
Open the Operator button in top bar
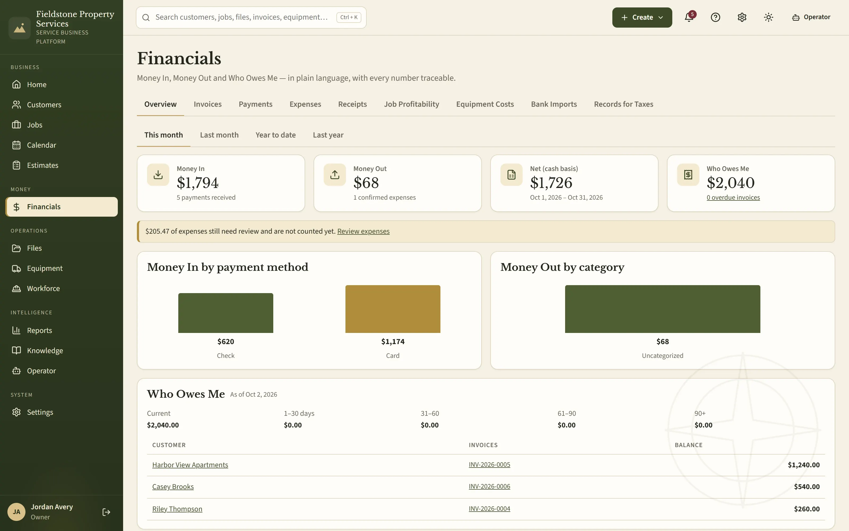click(811, 17)
